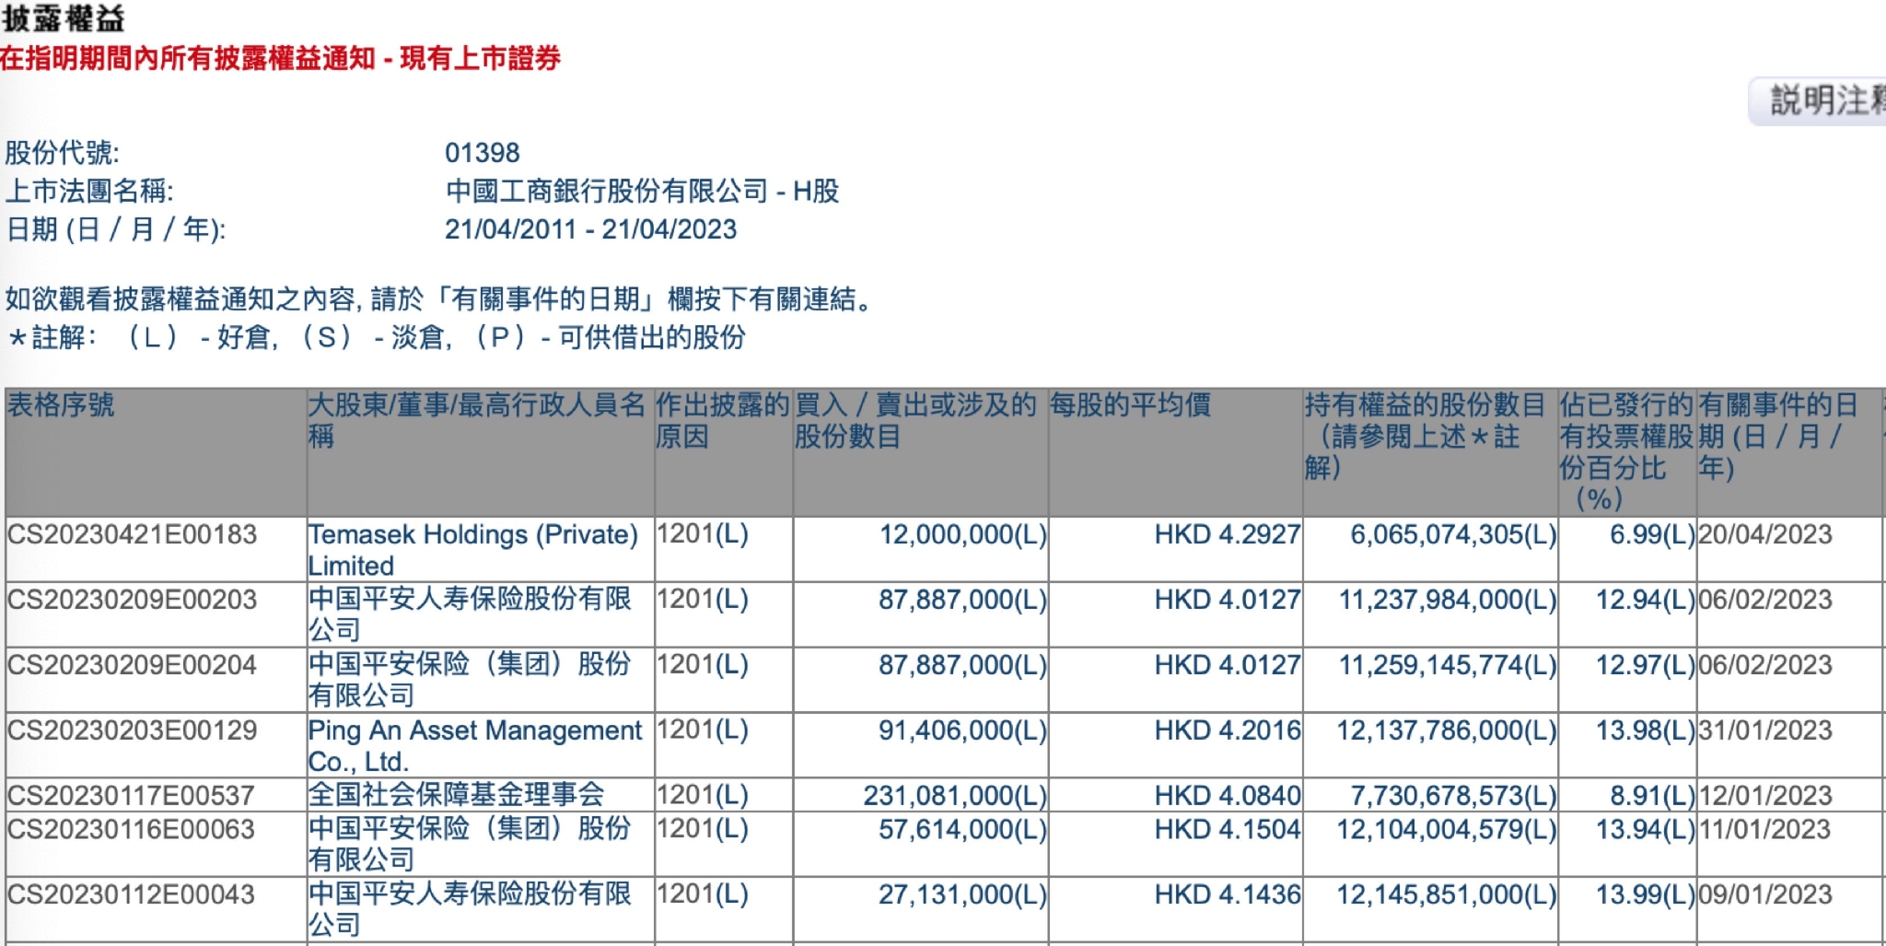Viewport: 1886px width, 946px height.
Task: Click the holding of 12,137,786,000(L) shares
Action: pyautogui.click(x=1448, y=730)
